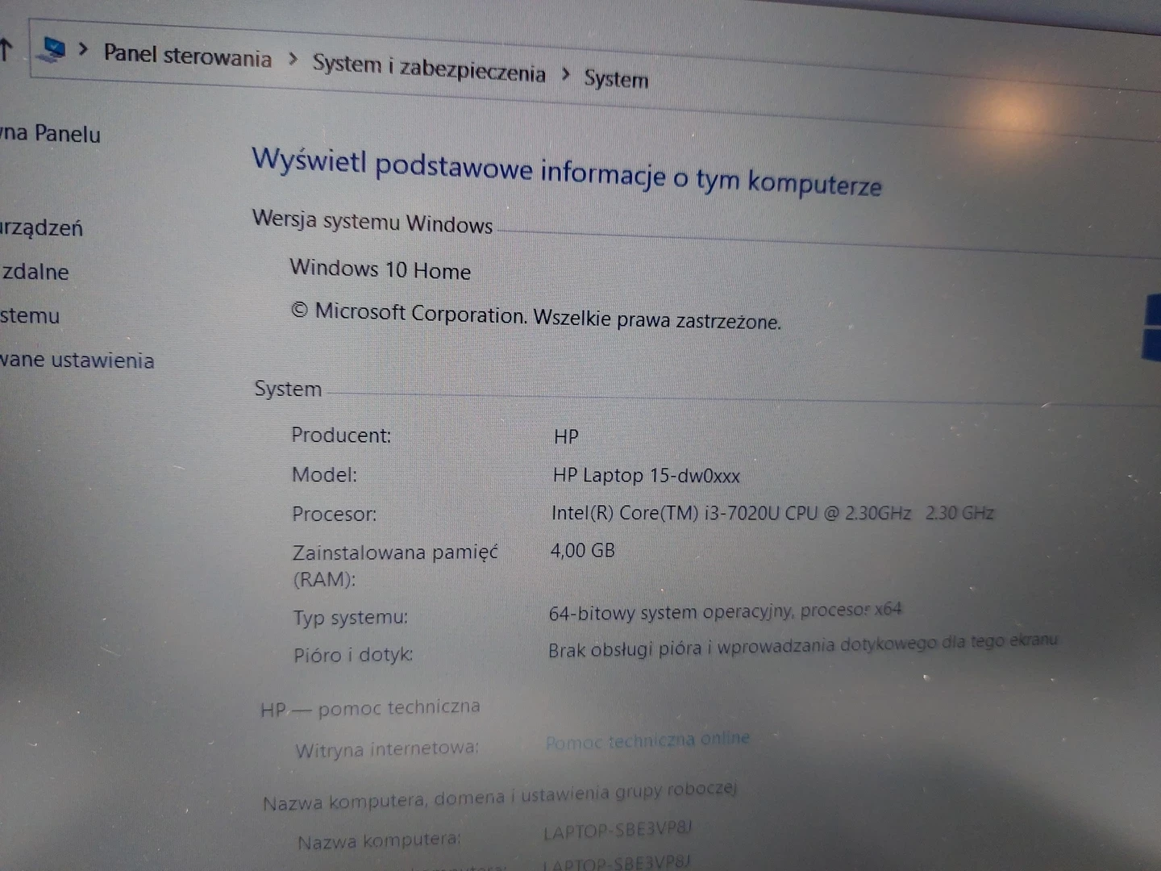This screenshot has width=1161, height=871.
Task: Click the Model label
Action: (x=324, y=474)
